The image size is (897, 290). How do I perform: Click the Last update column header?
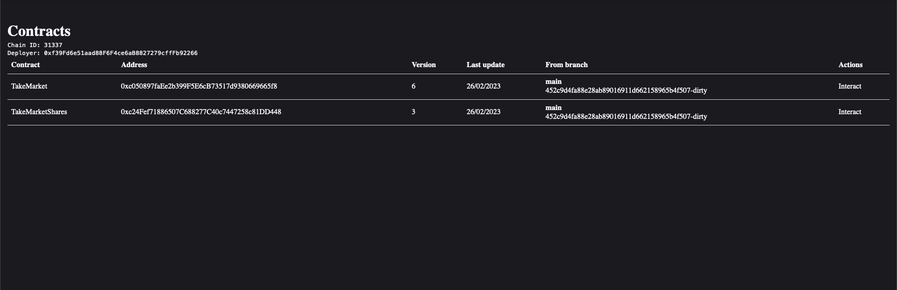coord(485,65)
